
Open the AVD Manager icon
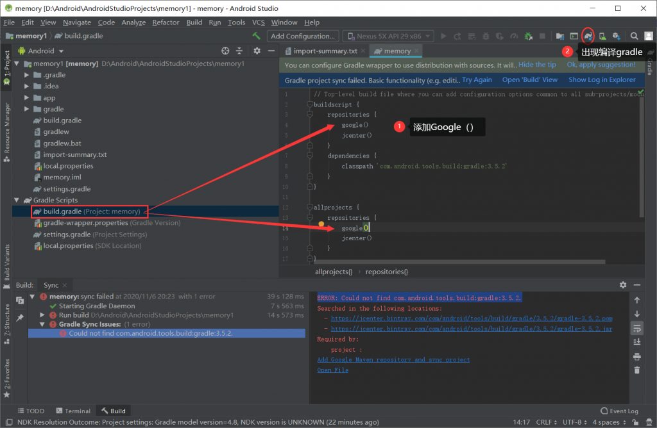(602, 36)
